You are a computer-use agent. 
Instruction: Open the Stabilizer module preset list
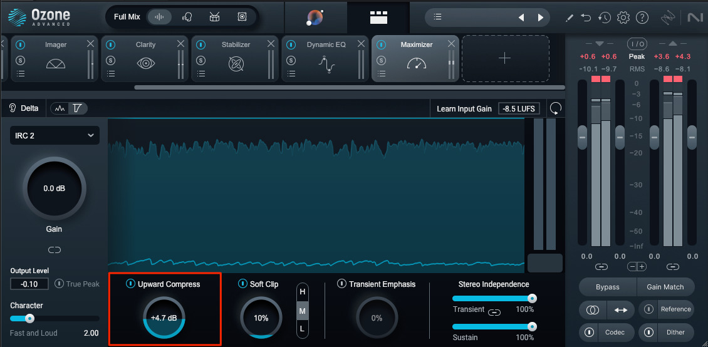(201, 74)
